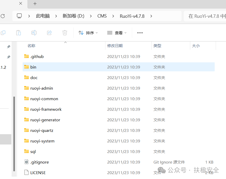This screenshot has width=226, height=179.
Task: Click the sql folder icon
Action: click(26, 151)
